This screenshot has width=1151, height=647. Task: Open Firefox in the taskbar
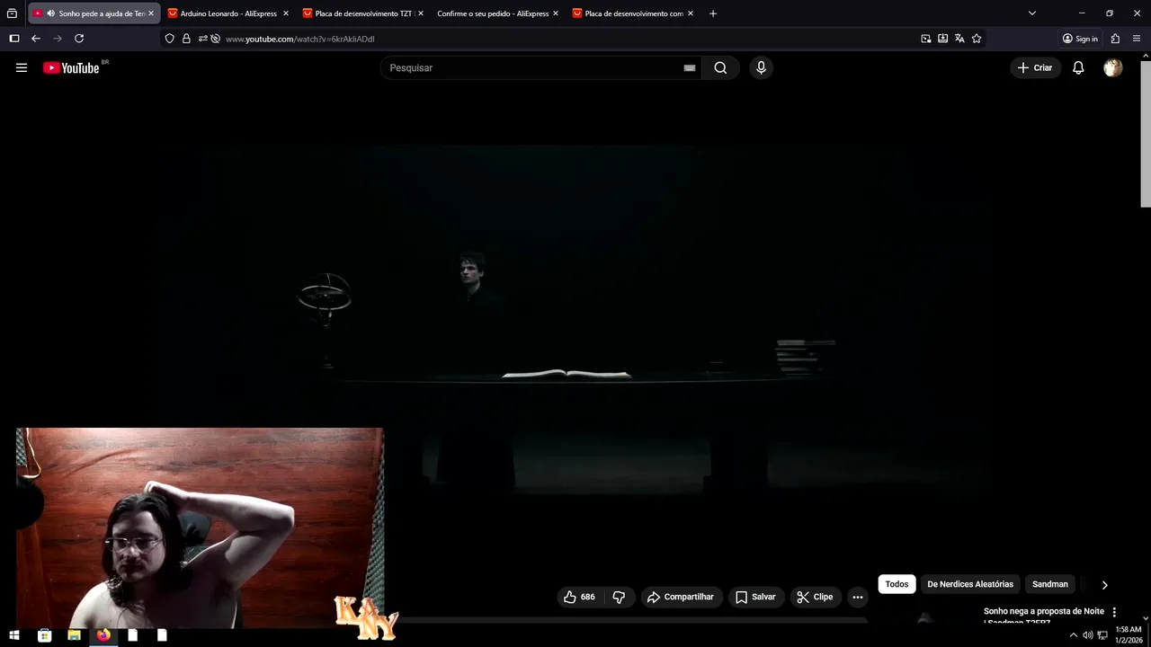103,635
